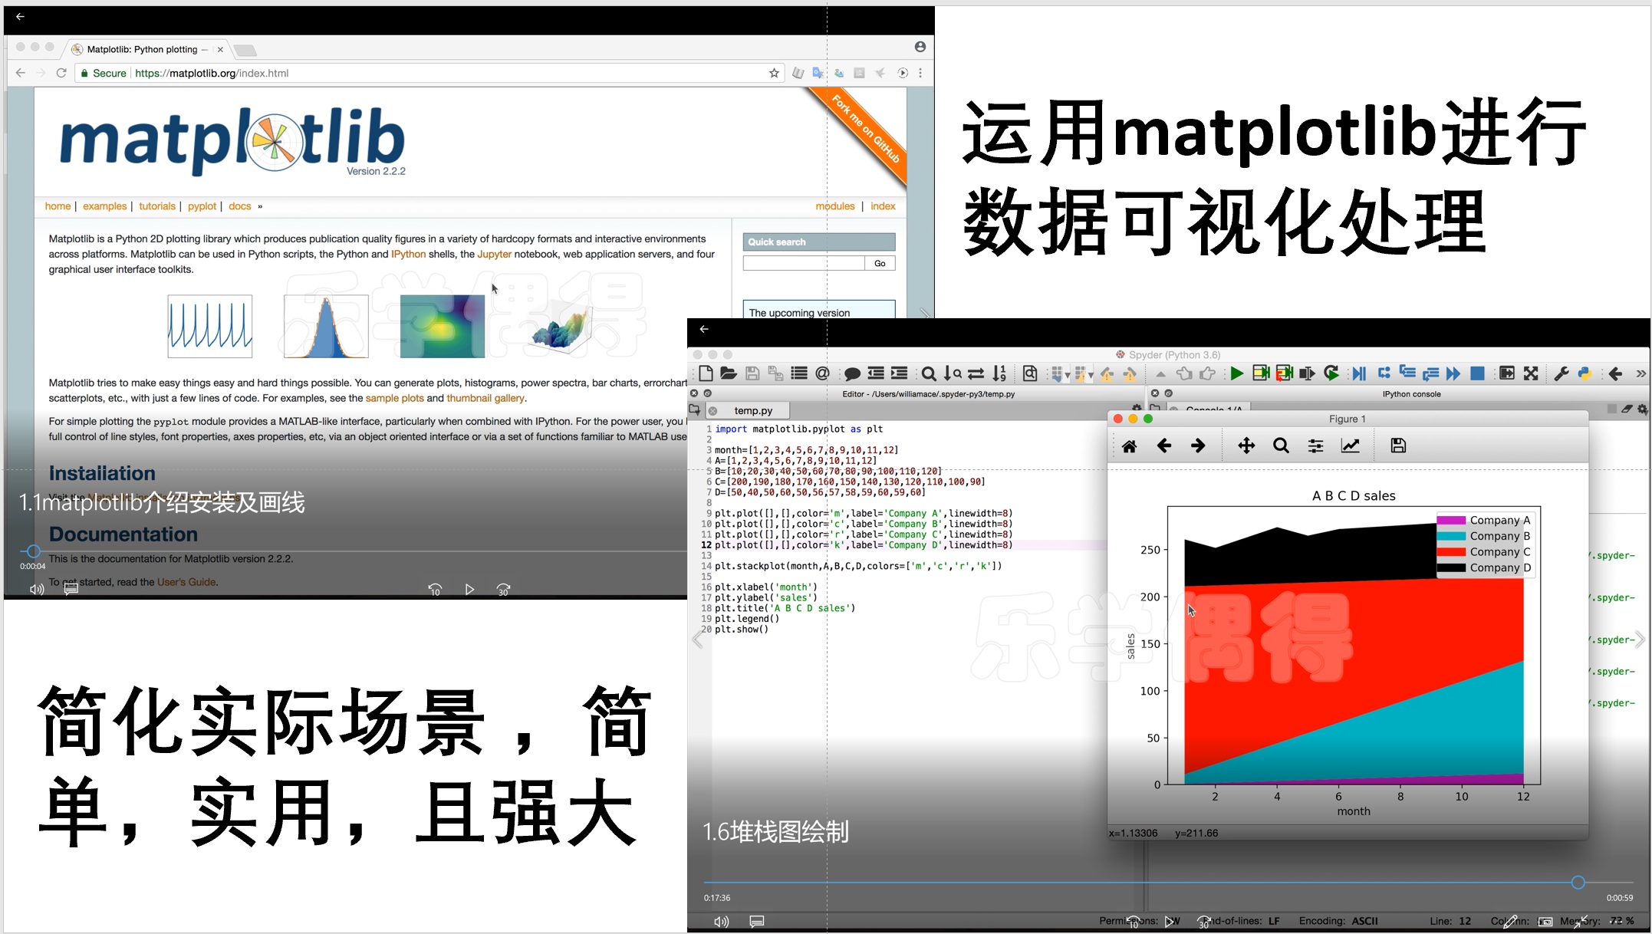Open the 'thumbnail gallery' link
The image size is (1652, 934).
[x=485, y=398]
